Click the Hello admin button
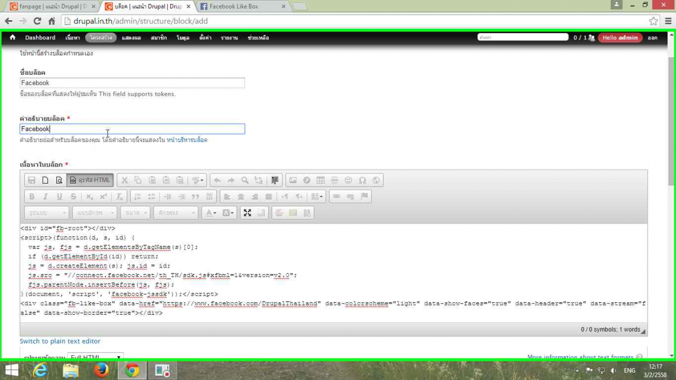This screenshot has width=676, height=380. click(x=620, y=38)
